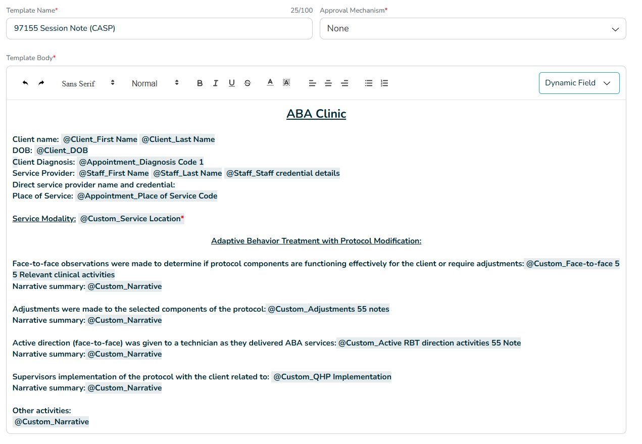The image size is (642, 444).
Task: Click the Template Name input field
Action: click(x=159, y=29)
